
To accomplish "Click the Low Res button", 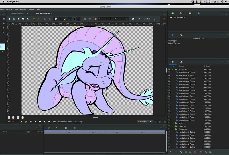I will coord(147,19).
